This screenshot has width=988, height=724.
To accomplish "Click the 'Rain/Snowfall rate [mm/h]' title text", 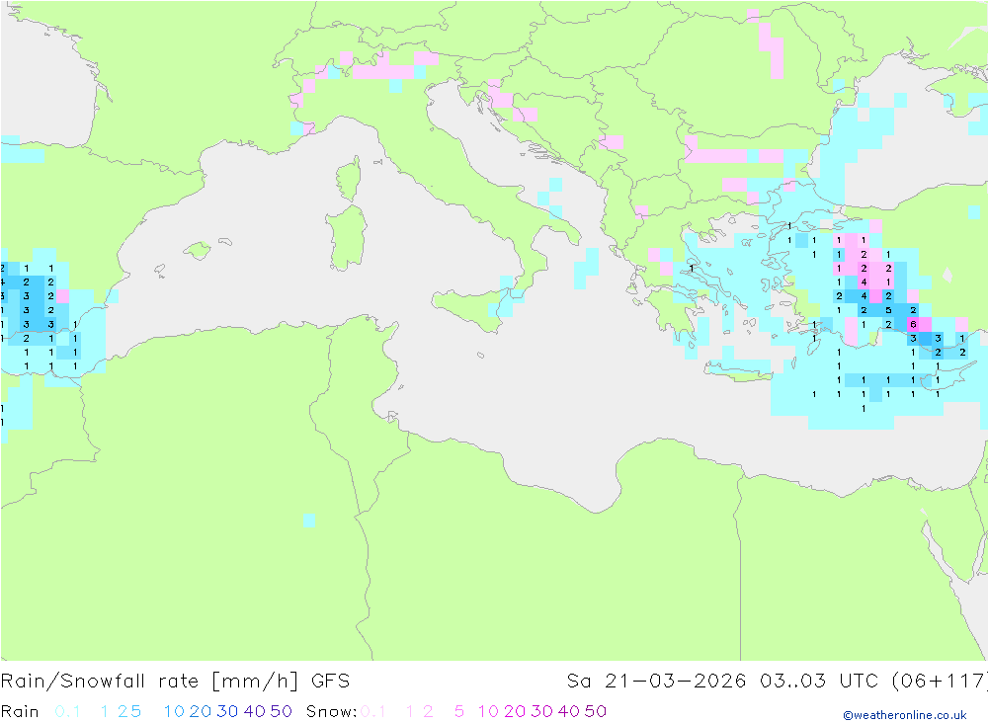I will click(x=149, y=682).
